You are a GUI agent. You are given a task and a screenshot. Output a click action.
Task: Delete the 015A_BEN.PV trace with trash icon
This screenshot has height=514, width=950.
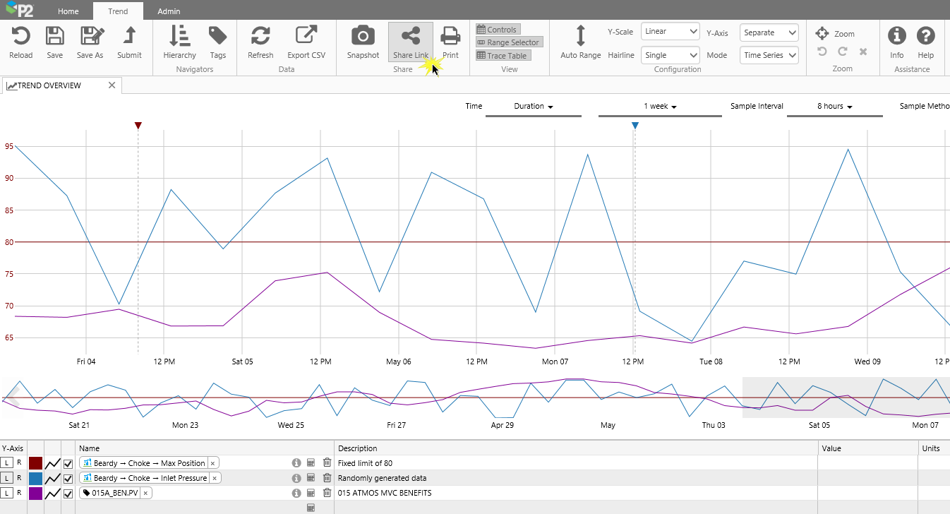[x=327, y=493]
